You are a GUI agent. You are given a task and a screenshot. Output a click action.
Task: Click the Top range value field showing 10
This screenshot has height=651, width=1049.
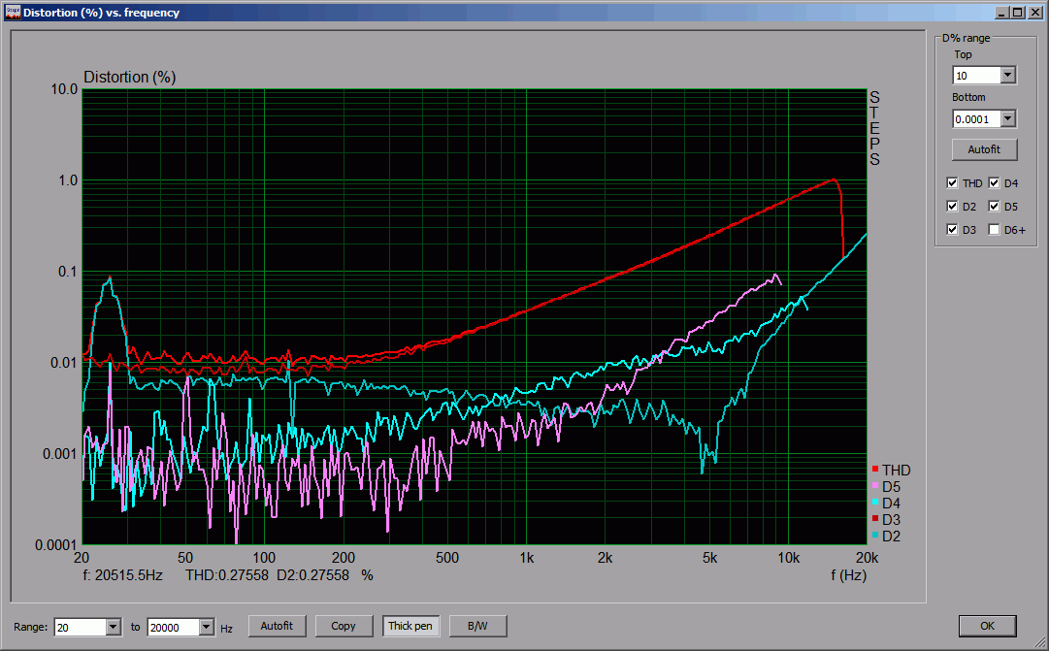pyautogui.click(x=977, y=75)
